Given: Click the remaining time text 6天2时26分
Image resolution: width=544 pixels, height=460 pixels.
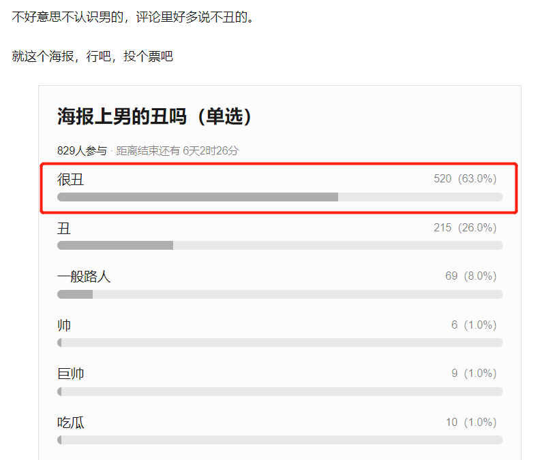Looking at the screenshot, I should (211, 150).
